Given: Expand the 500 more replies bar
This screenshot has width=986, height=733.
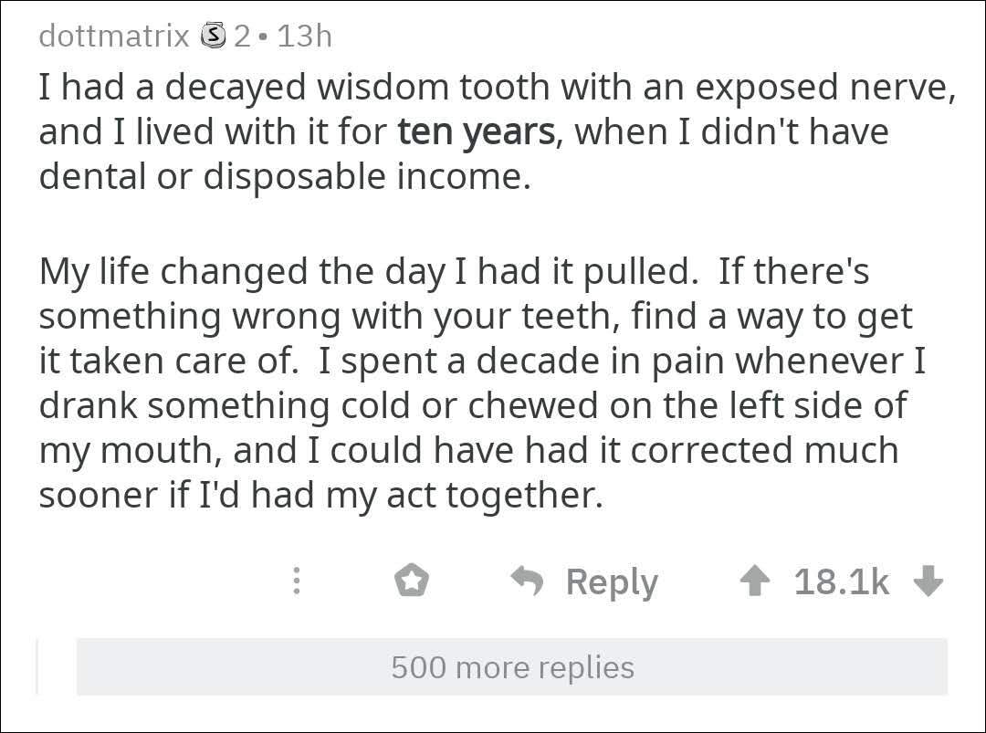Looking at the screenshot, I should point(511,667).
